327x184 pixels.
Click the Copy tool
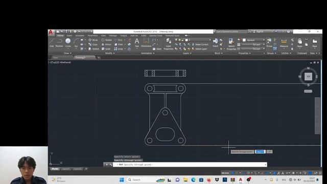(93, 44)
